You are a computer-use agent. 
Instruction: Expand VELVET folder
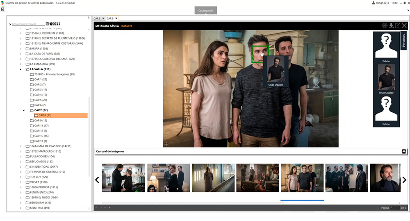pyautogui.click(x=20, y=182)
